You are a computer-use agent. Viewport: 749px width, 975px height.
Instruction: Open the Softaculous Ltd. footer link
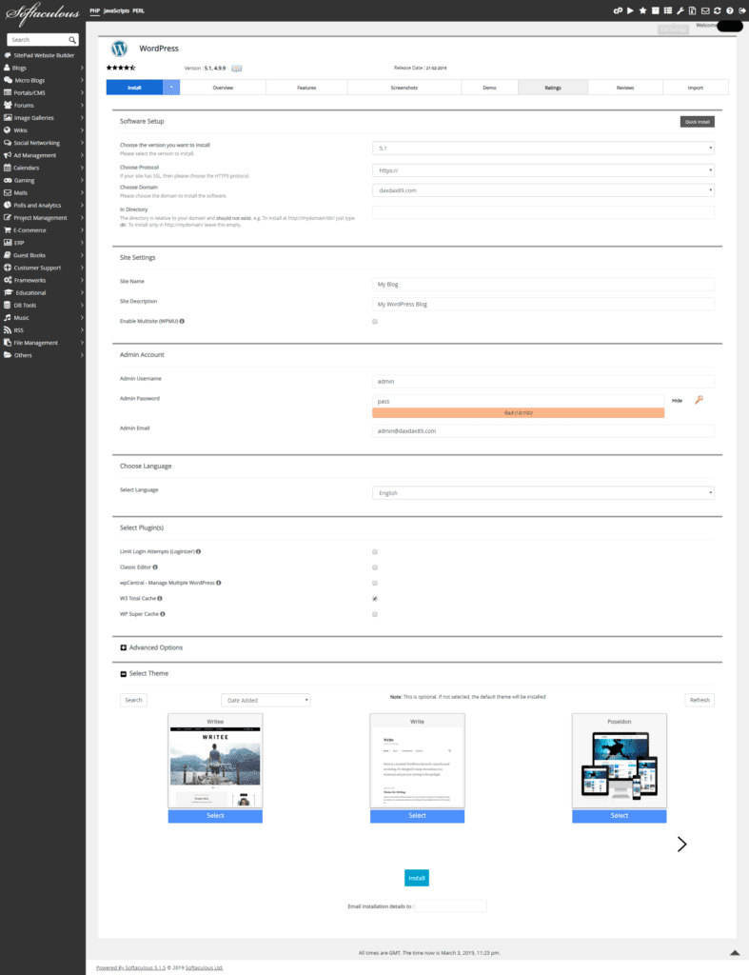[x=204, y=967]
